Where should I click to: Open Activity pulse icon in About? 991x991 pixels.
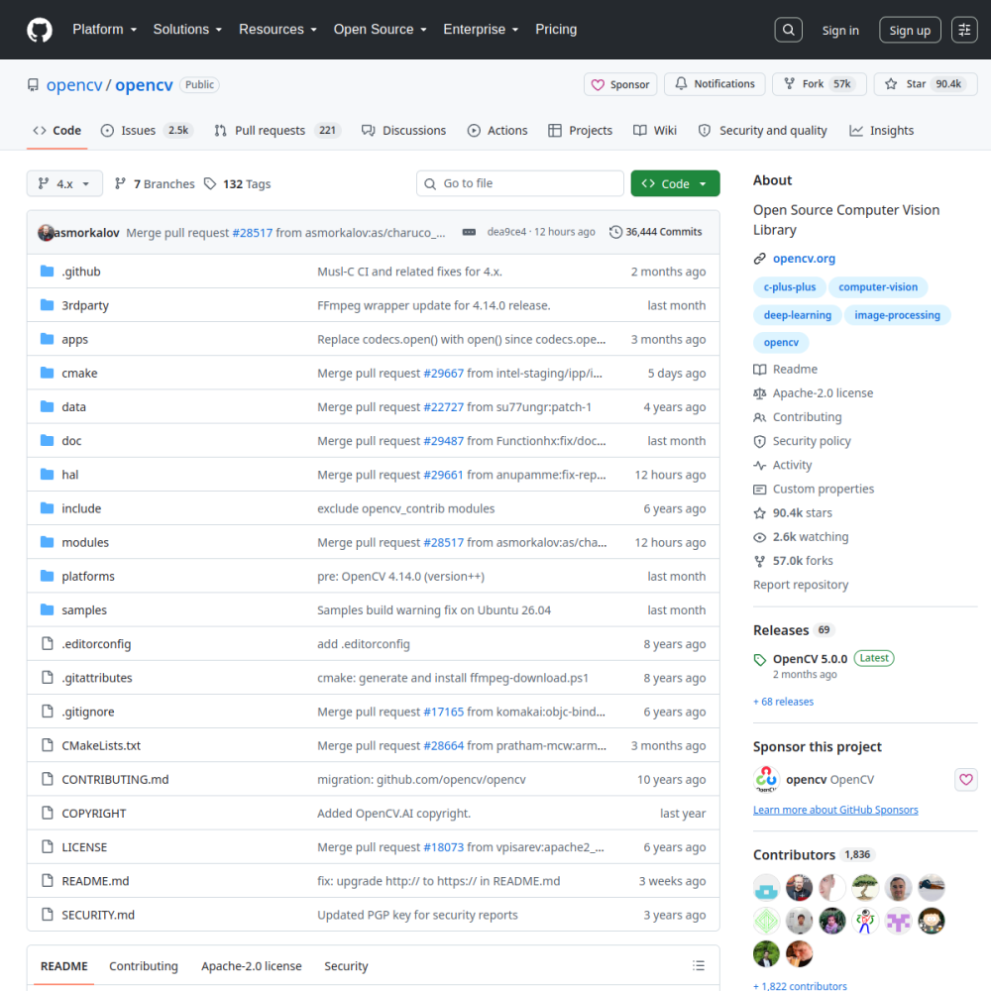[760, 465]
